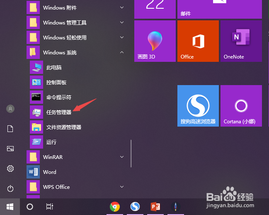Launch 运行 run dialog icon
The width and height of the screenshot is (269, 215).
[x=36, y=142]
